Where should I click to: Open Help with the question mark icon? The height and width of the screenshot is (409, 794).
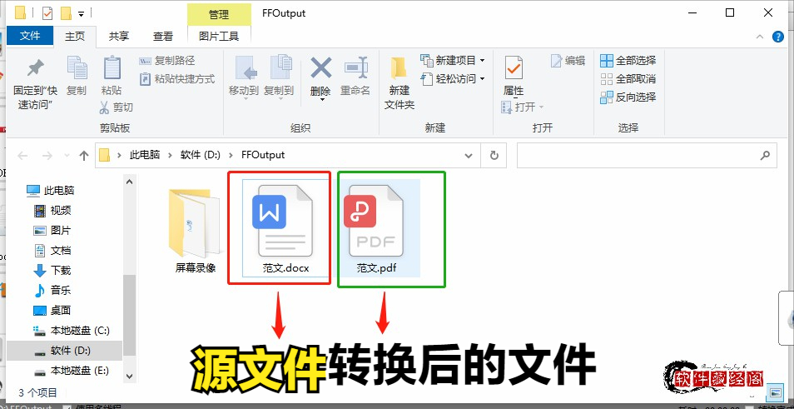click(x=777, y=37)
